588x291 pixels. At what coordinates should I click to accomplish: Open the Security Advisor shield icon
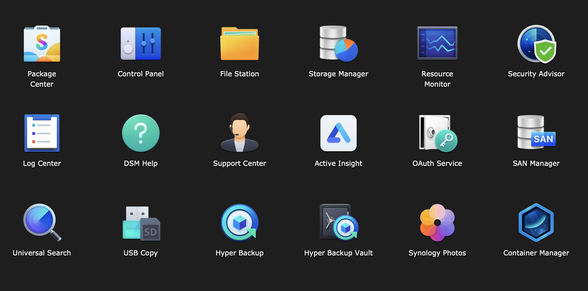click(537, 44)
